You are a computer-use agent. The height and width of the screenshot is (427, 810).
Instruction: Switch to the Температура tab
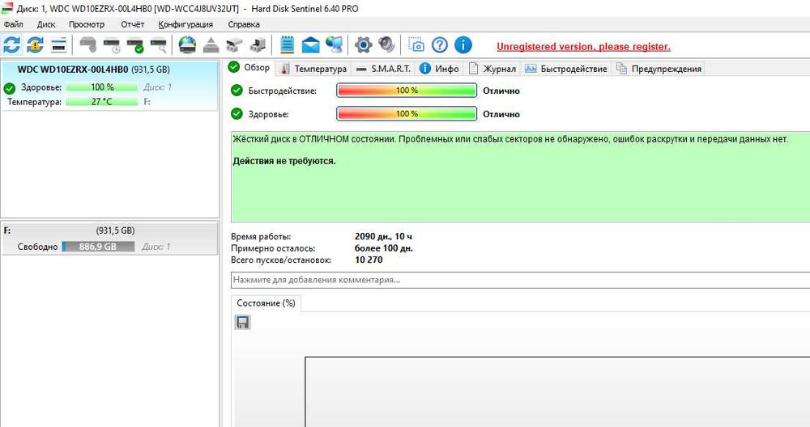(x=314, y=69)
